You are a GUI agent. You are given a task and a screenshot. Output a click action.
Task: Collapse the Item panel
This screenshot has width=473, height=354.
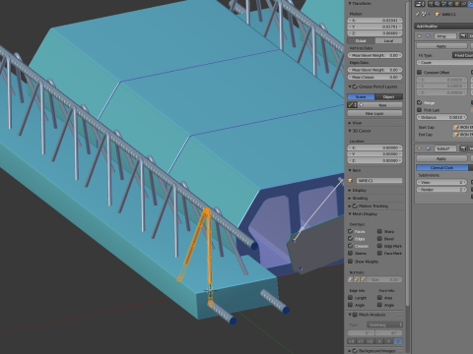[x=350, y=170]
